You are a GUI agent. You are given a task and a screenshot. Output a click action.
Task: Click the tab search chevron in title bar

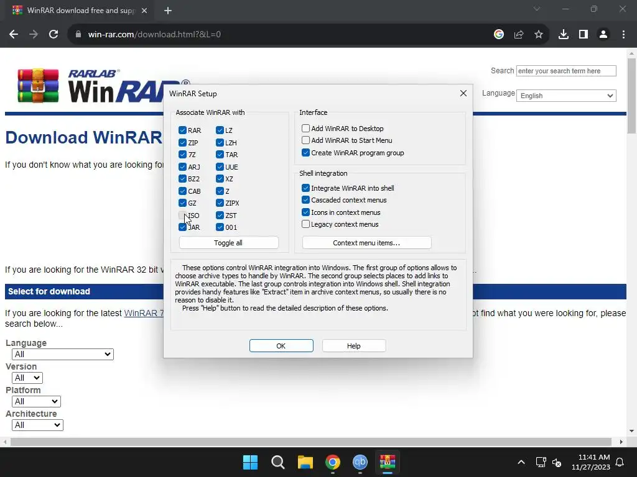[x=537, y=9]
